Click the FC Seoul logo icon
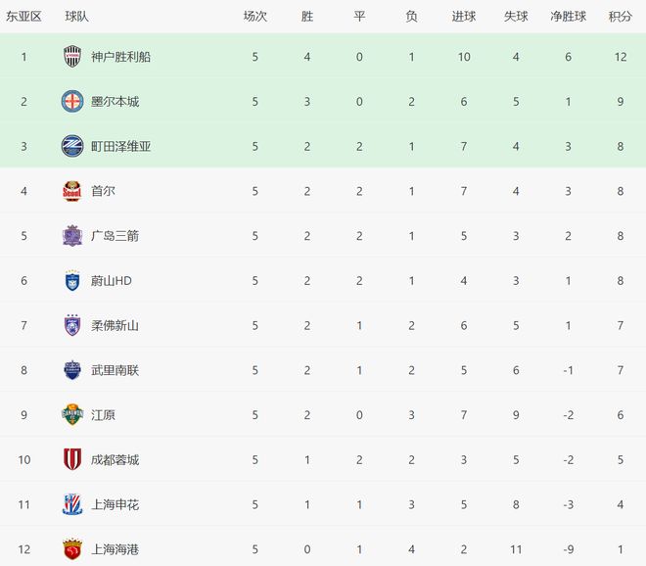 [73, 191]
